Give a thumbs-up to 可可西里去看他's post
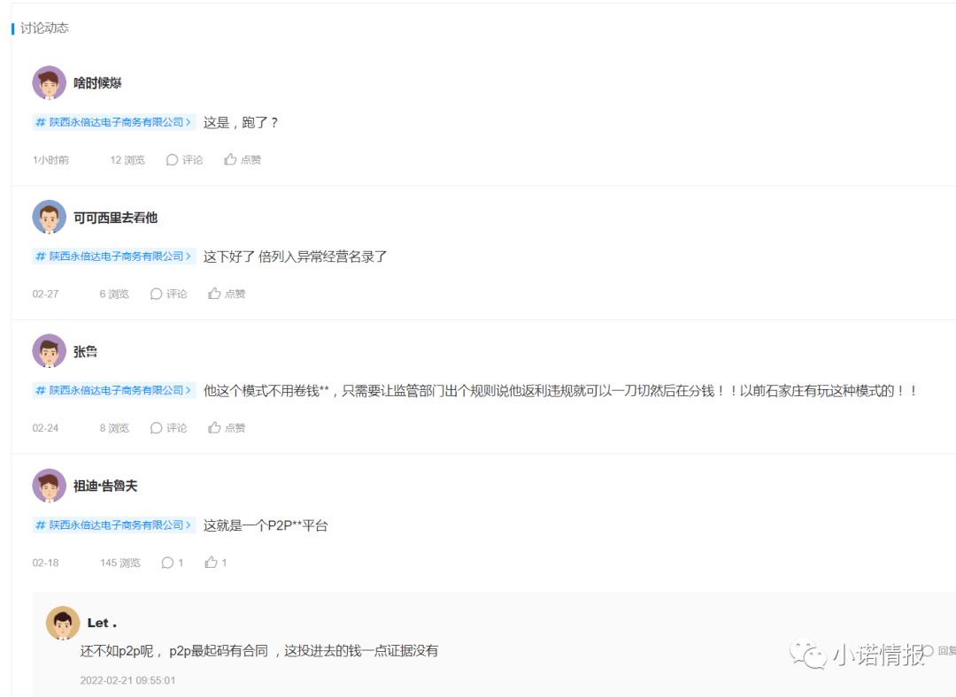The width and height of the screenshot is (956, 697). (227, 294)
